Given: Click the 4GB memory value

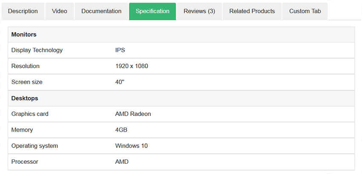Looking at the screenshot, I should [x=121, y=130].
